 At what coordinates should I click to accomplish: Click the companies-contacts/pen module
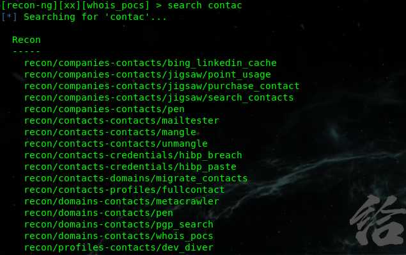(104, 109)
